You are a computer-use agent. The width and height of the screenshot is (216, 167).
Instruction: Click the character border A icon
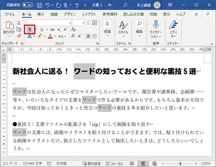pyautogui.click(x=95, y=23)
